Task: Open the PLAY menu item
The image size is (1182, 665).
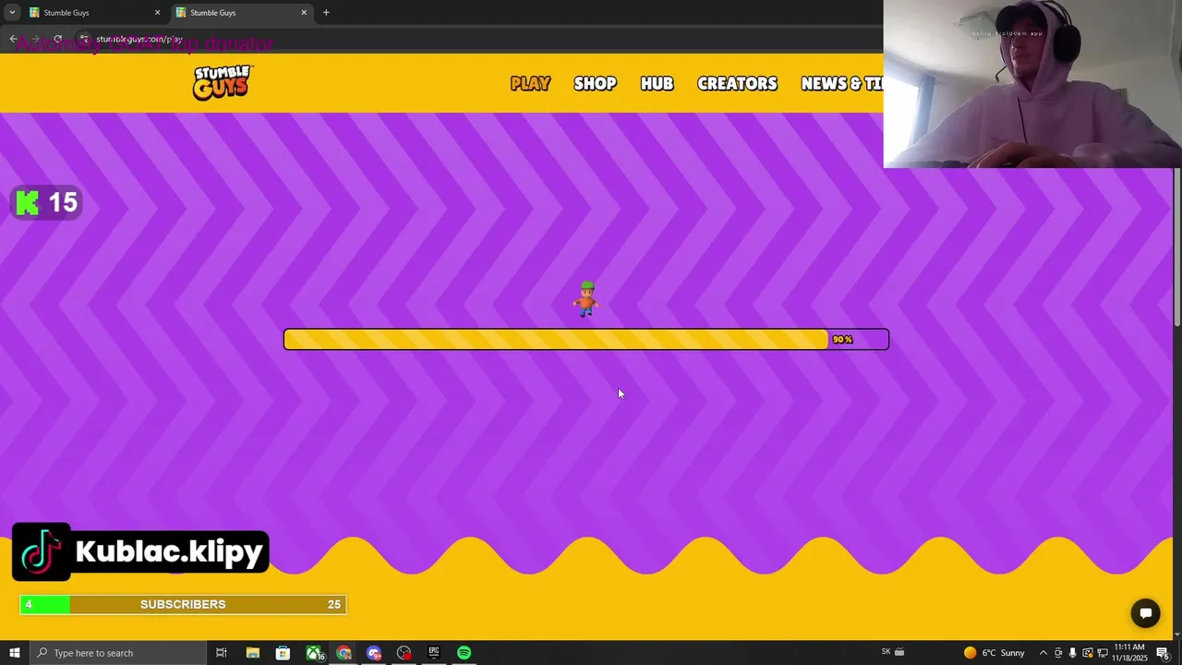Action: [530, 83]
